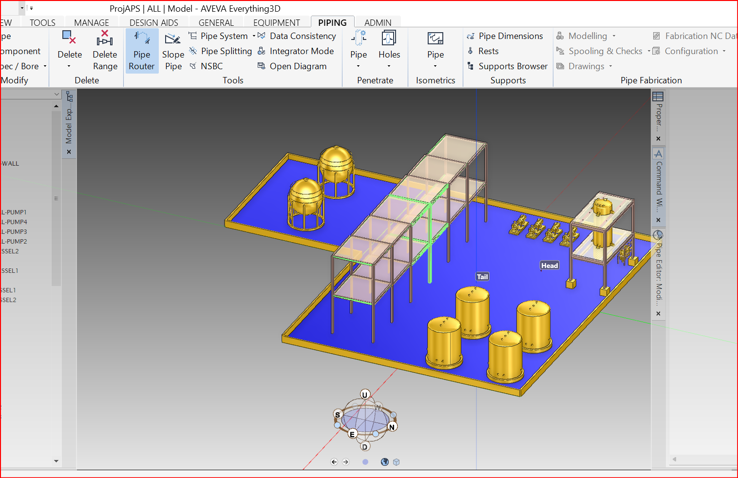Click the Delete Range icon
This screenshot has width=738, height=478.
tap(105, 39)
